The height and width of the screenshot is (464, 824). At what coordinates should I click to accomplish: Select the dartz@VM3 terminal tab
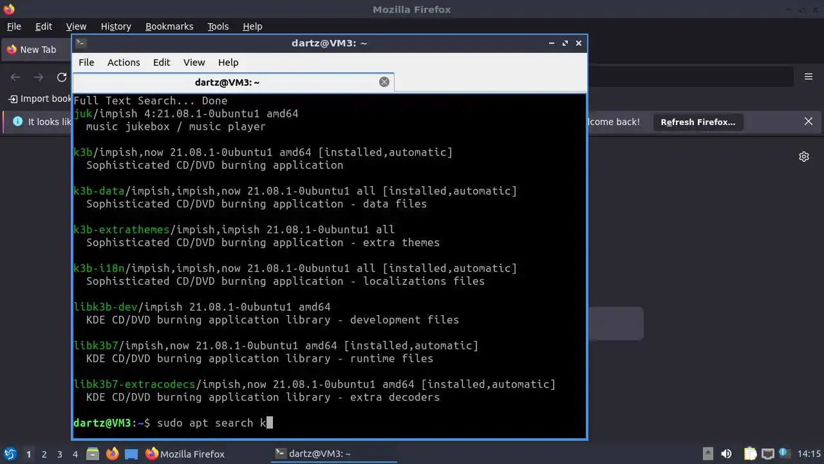[234, 82]
